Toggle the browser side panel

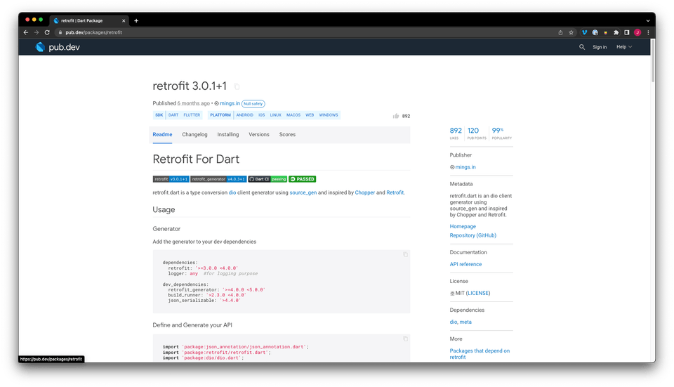click(x=627, y=32)
